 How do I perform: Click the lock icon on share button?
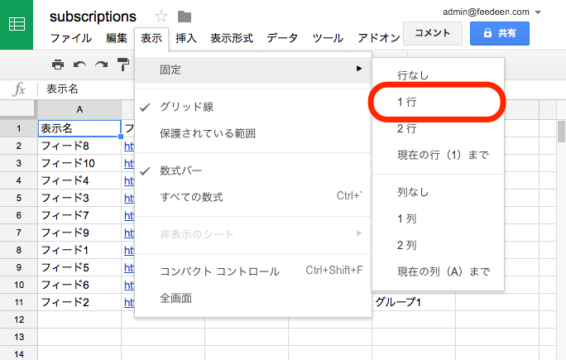click(487, 33)
